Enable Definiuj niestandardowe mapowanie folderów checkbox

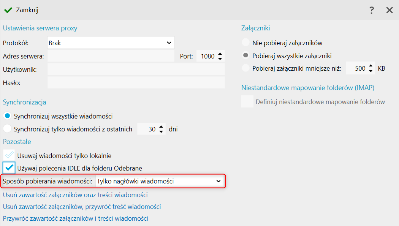(x=247, y=102)
